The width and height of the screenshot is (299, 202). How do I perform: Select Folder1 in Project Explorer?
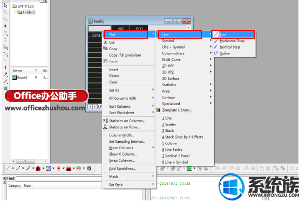click(x=26, y=12)
